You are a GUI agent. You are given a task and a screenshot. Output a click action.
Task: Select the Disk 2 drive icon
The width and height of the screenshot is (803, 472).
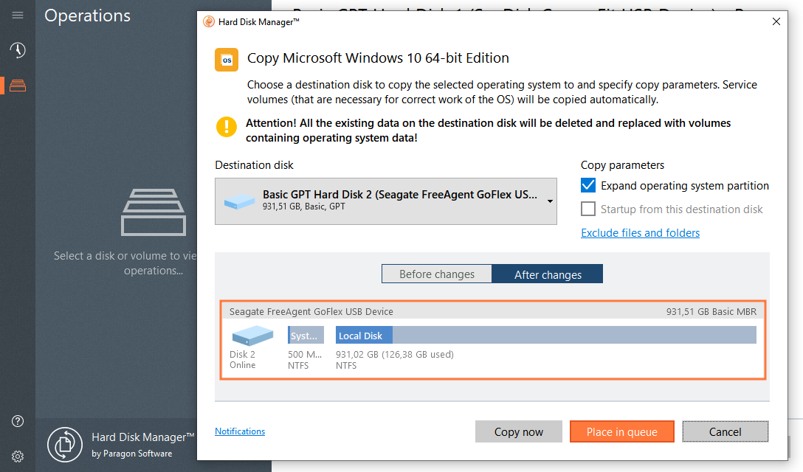pos(252,336)
